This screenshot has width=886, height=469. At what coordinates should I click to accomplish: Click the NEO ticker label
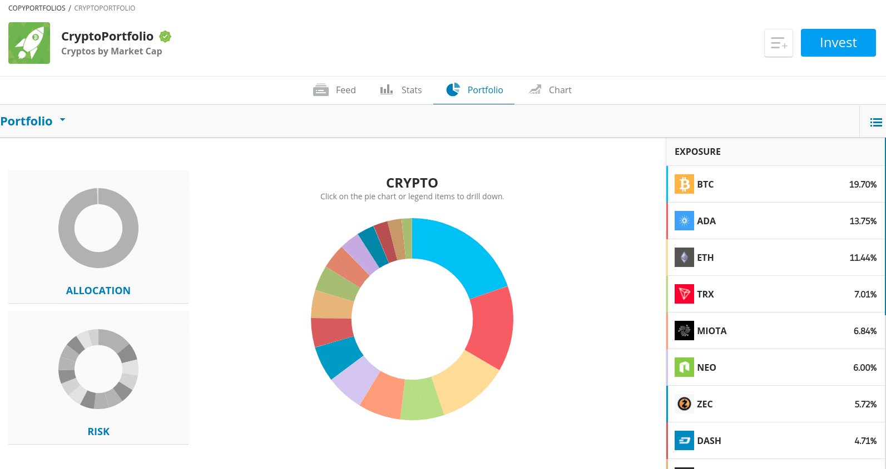pos(706,367)
